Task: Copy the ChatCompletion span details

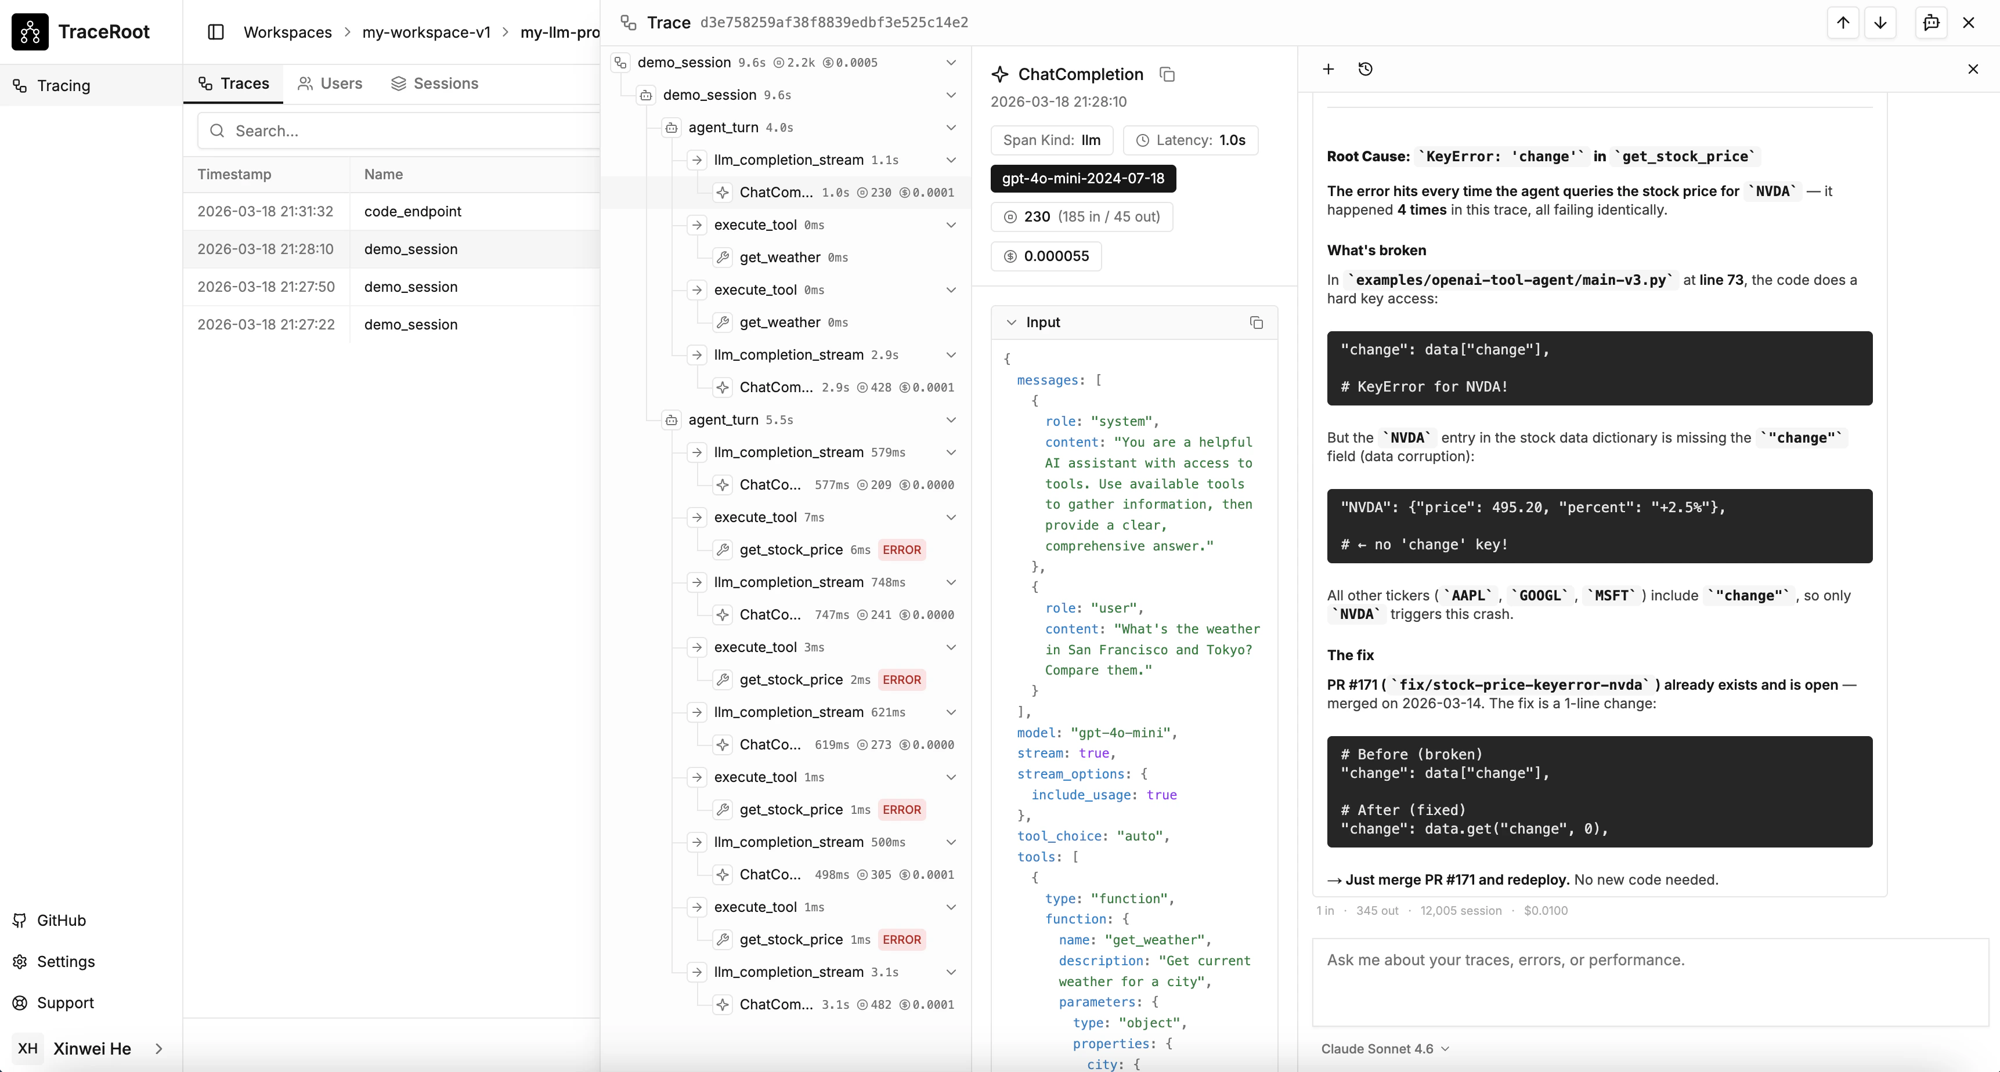Action: pos(1167,74)
